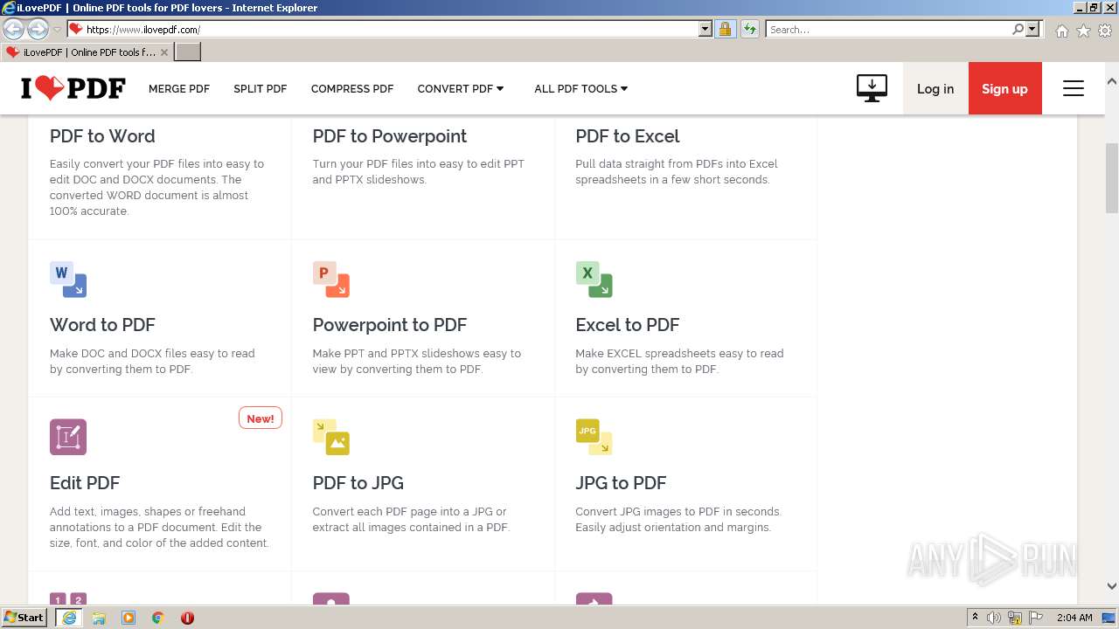Open the browser Home icon

(x=1061, y=31)
